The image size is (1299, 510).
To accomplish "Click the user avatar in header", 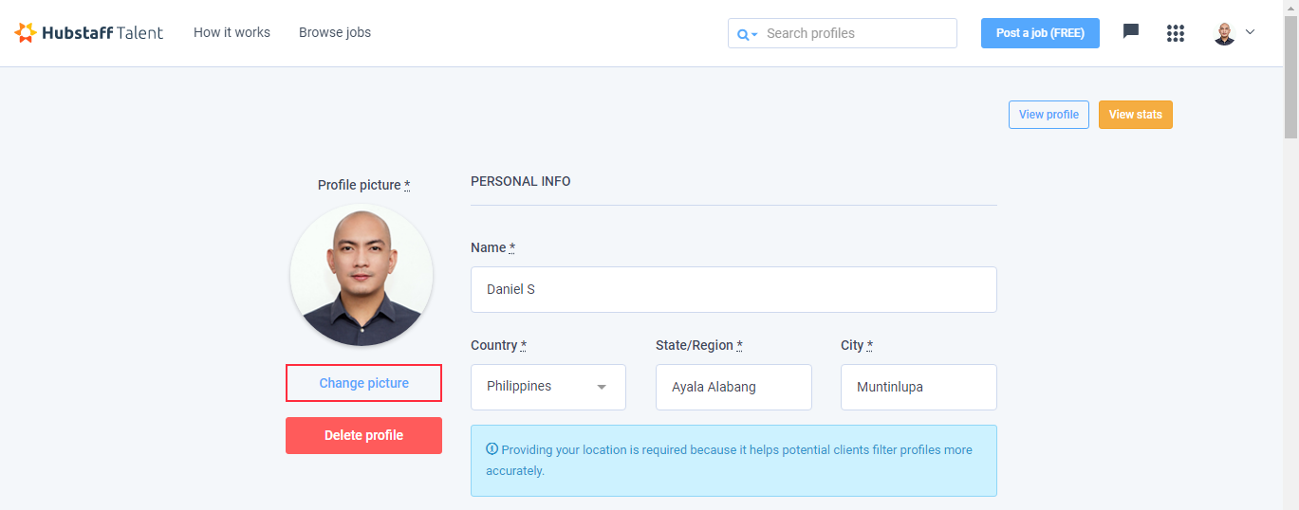I will point(1224,33).
